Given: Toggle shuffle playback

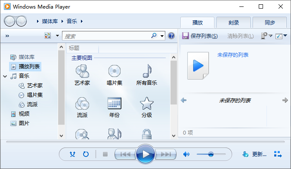Looking at the screenshot, I should [73, 154].
